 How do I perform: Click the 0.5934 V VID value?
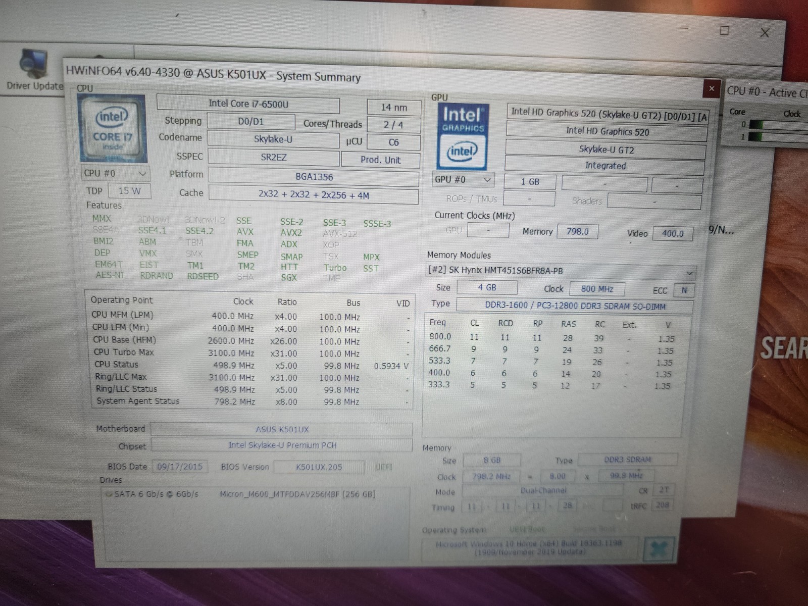tap(391, 366)
